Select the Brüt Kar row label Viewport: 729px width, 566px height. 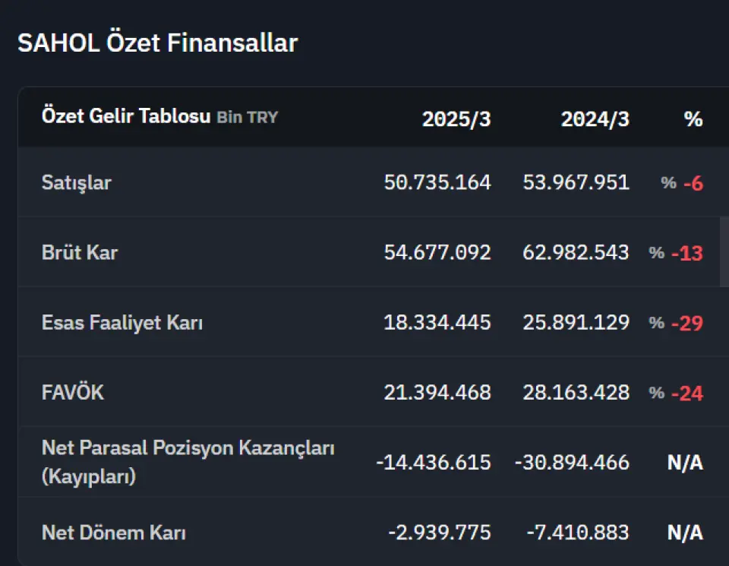[80, 252]
